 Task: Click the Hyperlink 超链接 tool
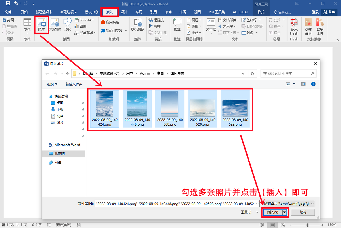click(x=156, y=20)
